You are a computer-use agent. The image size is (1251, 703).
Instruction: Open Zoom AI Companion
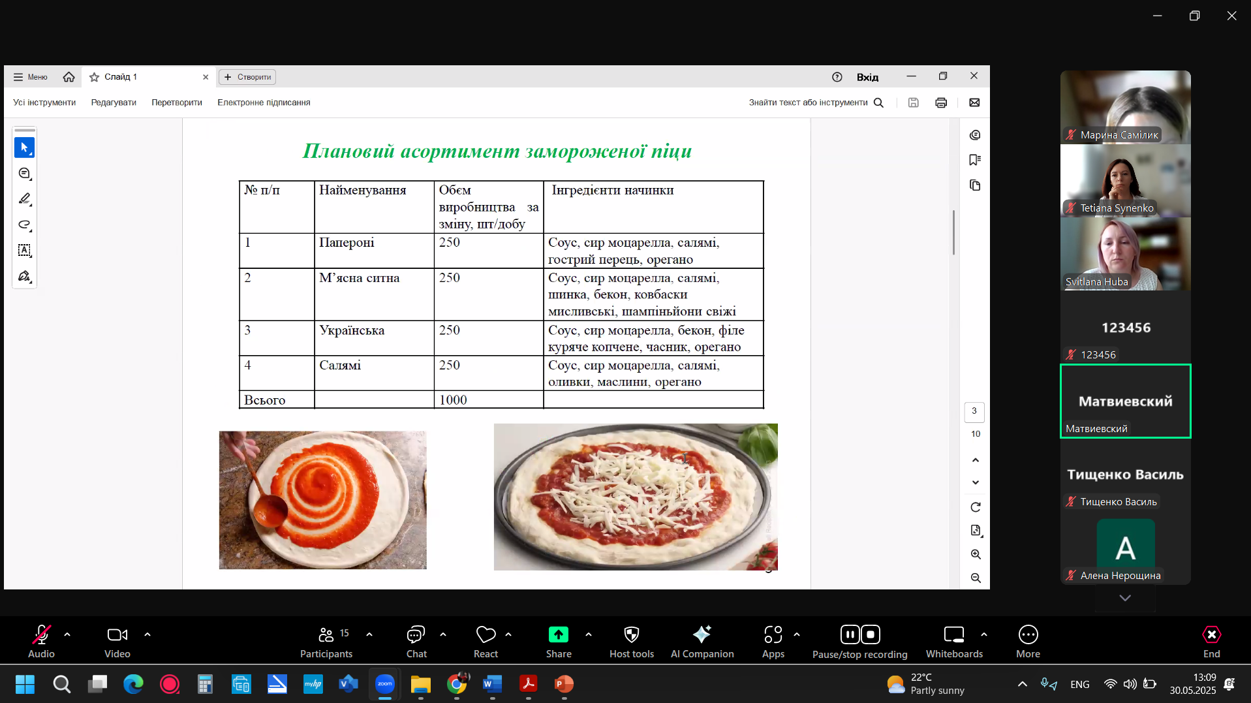[702, 642]
